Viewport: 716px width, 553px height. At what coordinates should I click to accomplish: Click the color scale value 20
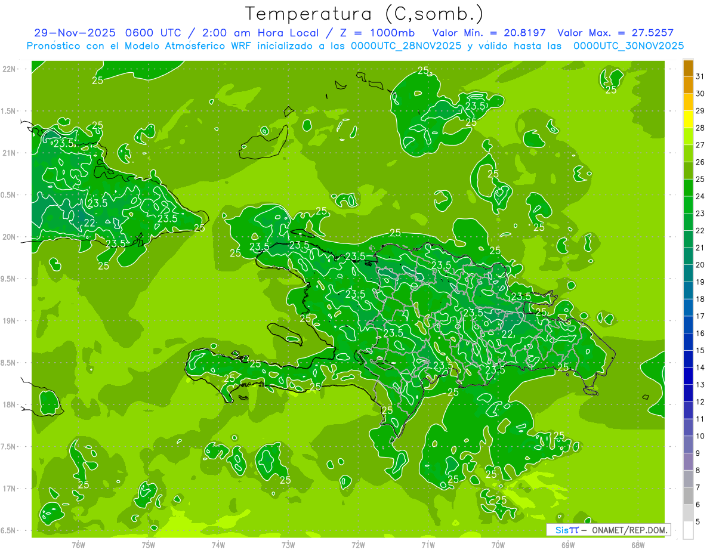coord(700,264)
